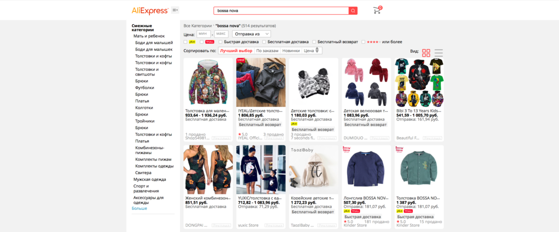Tick the Бесплатный возврат checkbox
559x232 pixels.
tap(314, 42)
